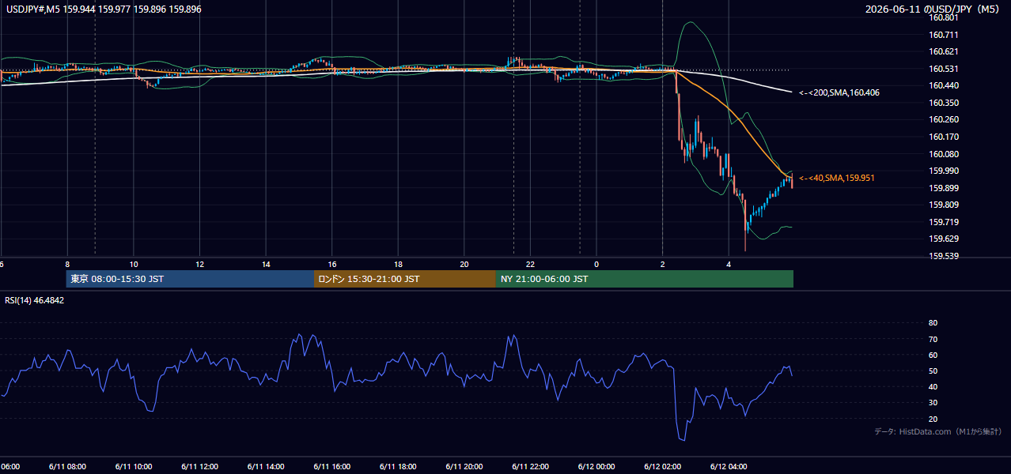
Task: Click the 2026-06-11 のUSD/JPY（M5） heading
Action: tap(933, 9)
